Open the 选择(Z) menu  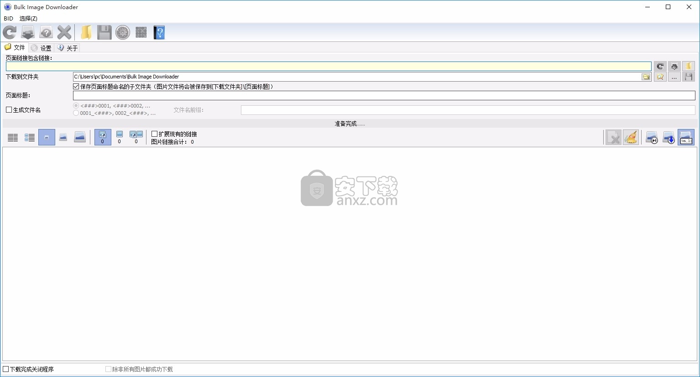[28, 19]
